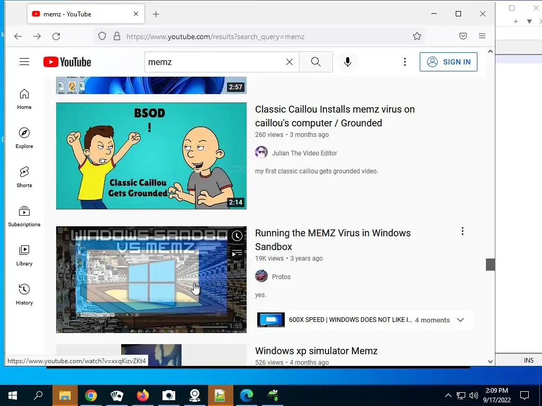542x406 pixels.
Task: Open Windows xp simulator Memz title
Action: click(317, 351)
